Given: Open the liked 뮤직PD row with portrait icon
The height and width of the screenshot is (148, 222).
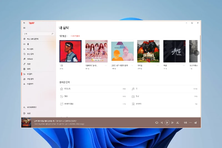Looking at the screenshot, I should (164, 104).
